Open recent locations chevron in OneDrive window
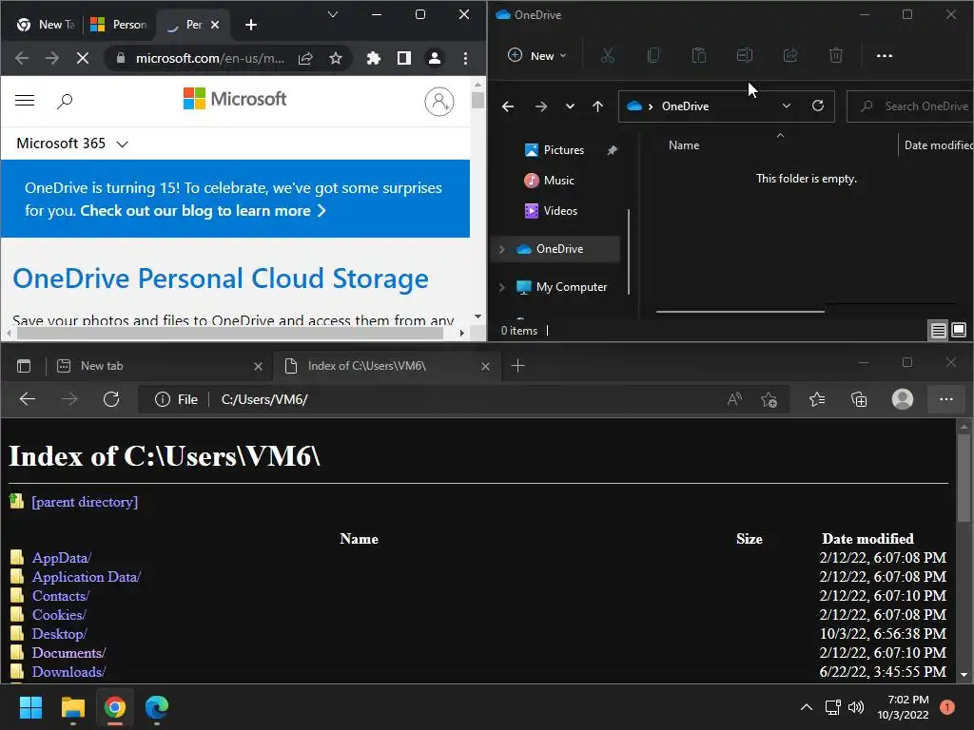The height and width of the screenshot is (730, 974). click(570, 106)
